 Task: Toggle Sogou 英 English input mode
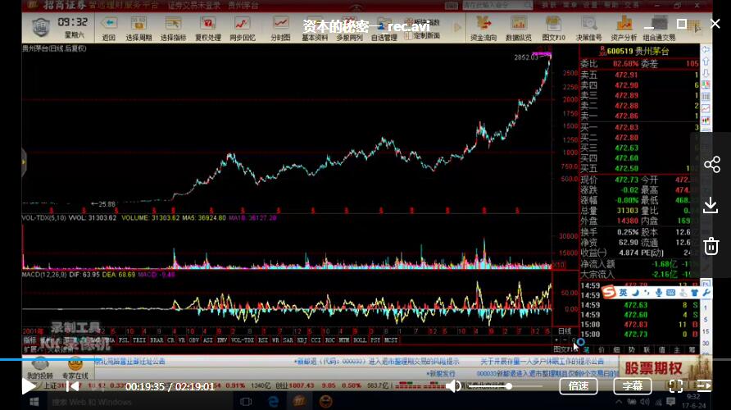pos(623,293)
